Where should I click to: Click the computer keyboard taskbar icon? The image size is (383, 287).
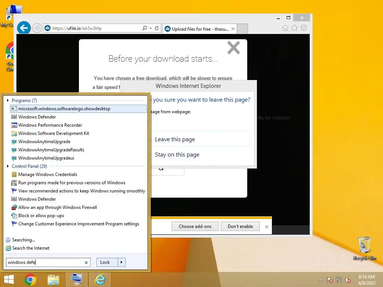[76, 280]
